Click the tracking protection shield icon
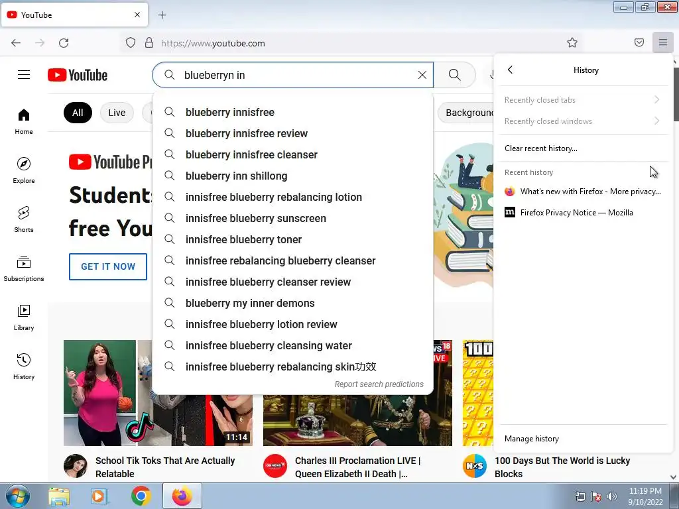Screen dimensions: 679x509 [131, 43]
